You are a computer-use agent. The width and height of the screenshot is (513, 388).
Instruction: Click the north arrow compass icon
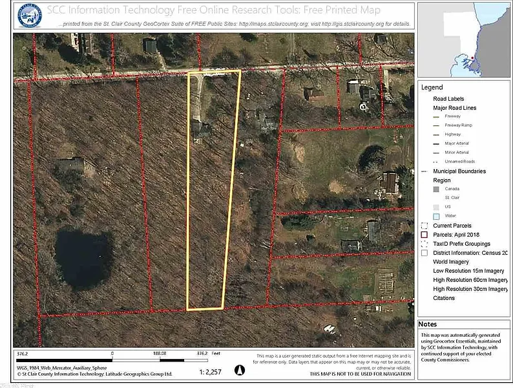[x=240, y=370]
